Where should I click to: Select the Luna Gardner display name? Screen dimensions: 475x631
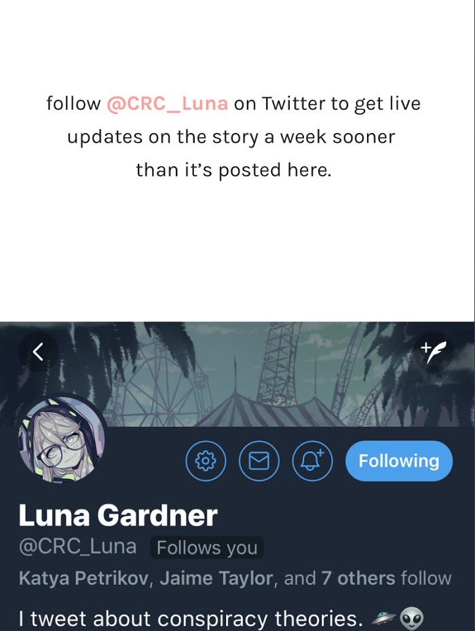[118, 515]
